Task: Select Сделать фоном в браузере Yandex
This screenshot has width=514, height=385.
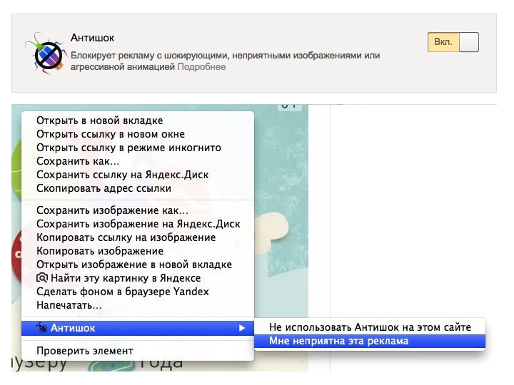Action: tap(138, 292)
